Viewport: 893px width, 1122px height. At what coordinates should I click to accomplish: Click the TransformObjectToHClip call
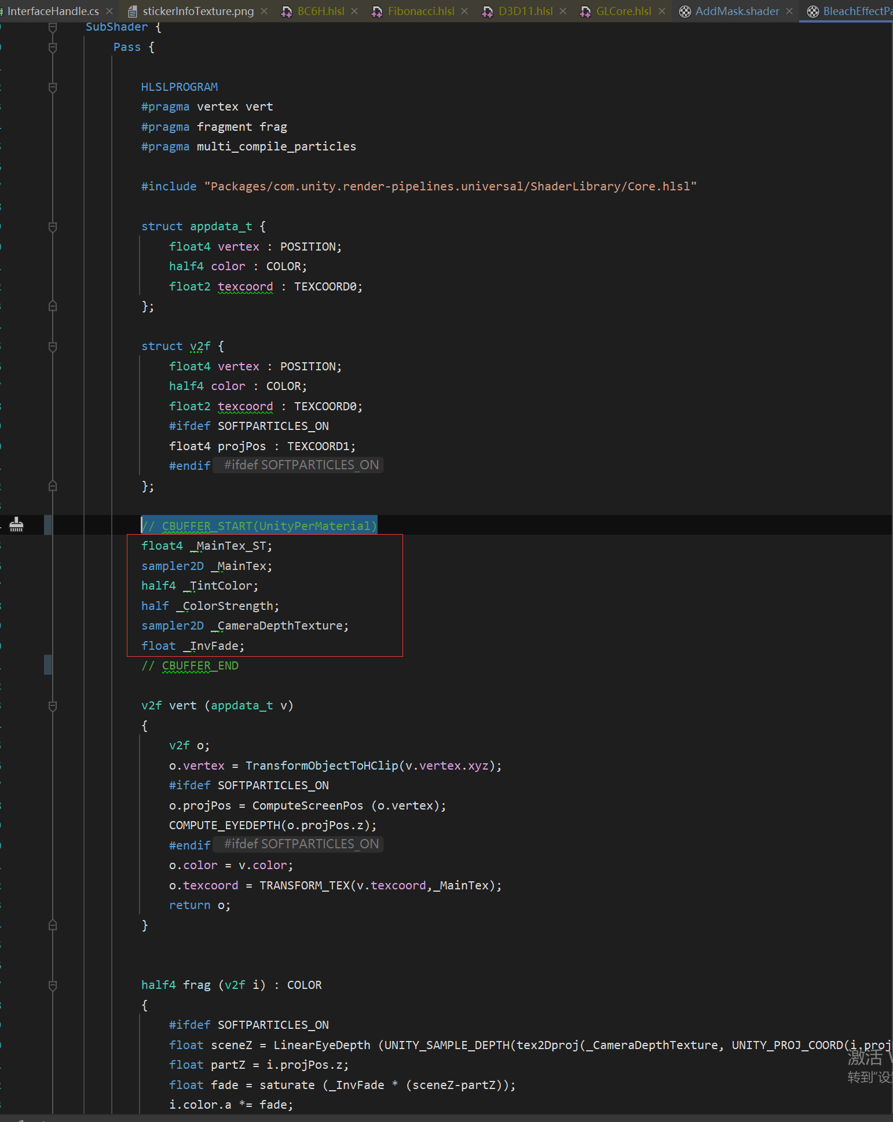[374, 766]
